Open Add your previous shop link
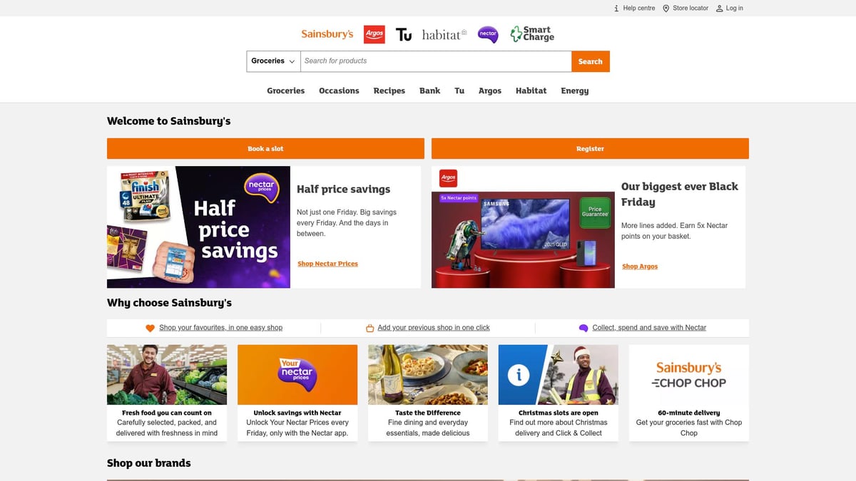 (433, 328)
